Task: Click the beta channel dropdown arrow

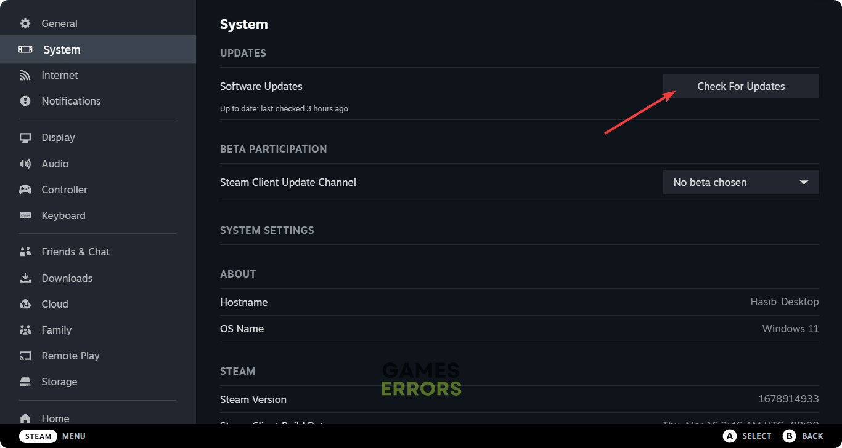Action: [x=804, y=182]
